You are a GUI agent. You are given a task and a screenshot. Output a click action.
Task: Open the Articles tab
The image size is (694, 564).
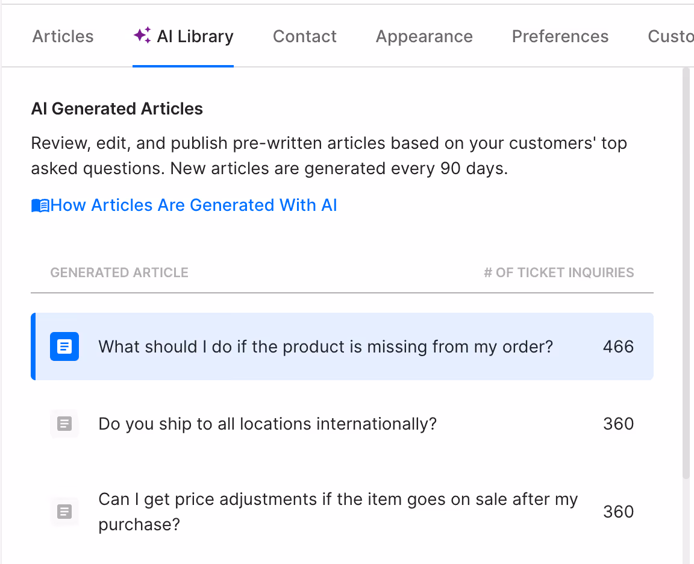pyautogui.click(x=63, y=37)
